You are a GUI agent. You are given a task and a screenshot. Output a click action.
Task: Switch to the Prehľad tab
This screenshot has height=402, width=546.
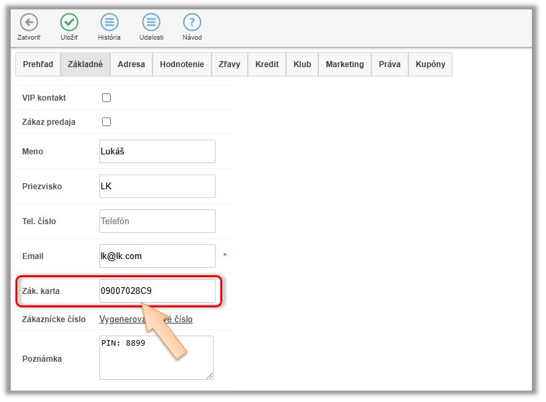[x=38, y=64]
